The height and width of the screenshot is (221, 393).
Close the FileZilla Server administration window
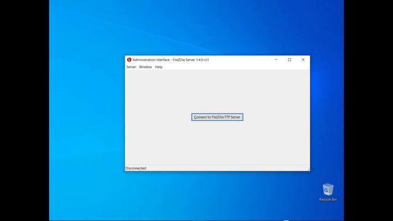click(x=303, y=60)
